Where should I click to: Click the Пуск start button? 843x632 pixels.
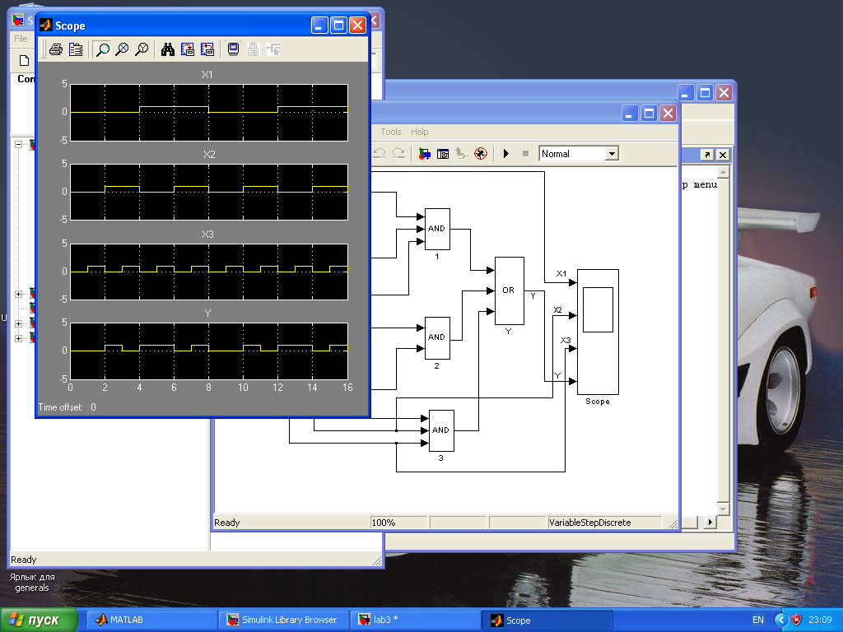tap(39, 620)
